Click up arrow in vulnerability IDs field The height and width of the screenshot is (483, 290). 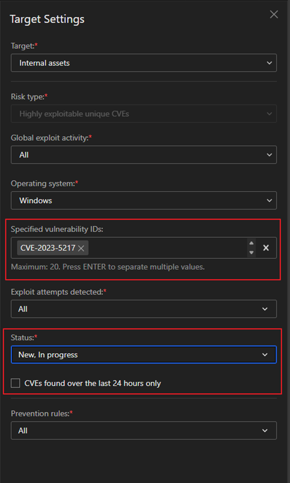pyautogui.click(x=251, y=244)
